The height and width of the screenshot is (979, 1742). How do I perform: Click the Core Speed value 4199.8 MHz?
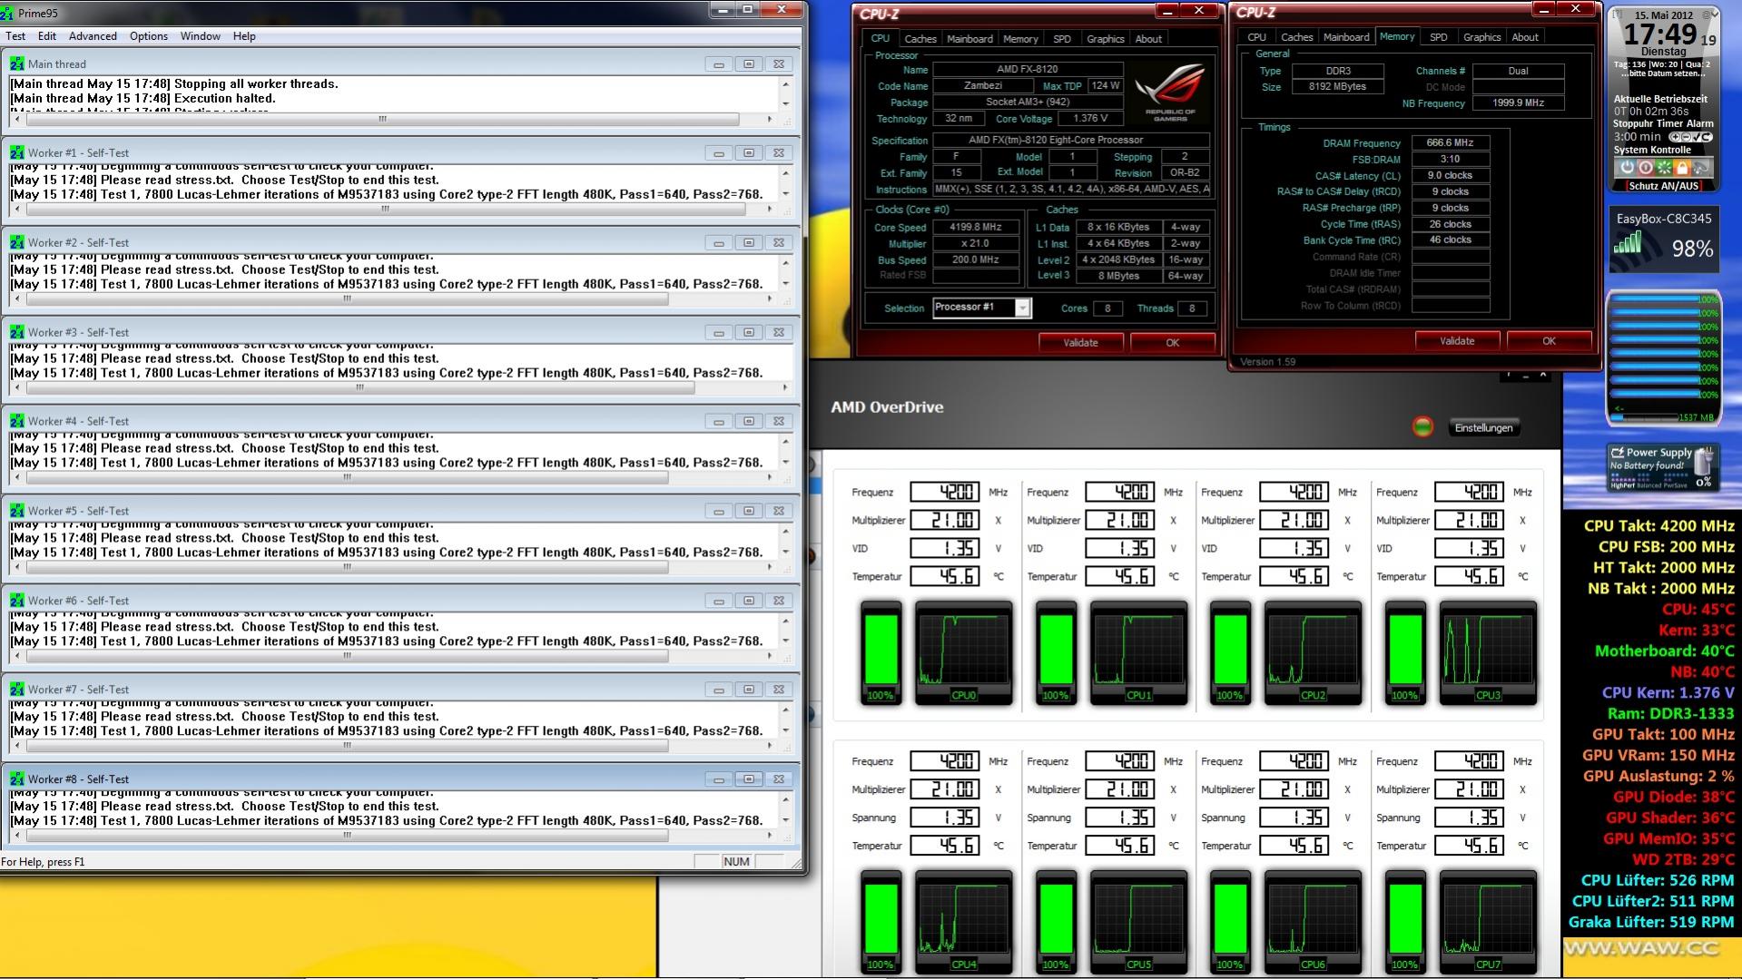click(x=975, y=228)
